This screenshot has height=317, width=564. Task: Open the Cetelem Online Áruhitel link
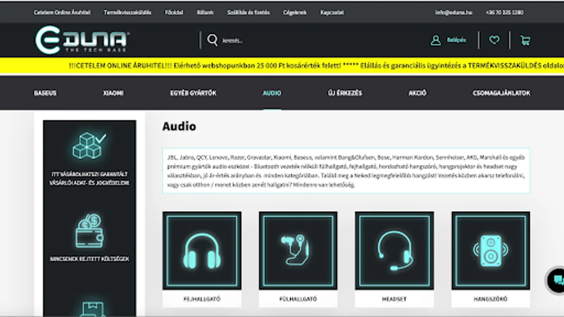tap(62, 12)
